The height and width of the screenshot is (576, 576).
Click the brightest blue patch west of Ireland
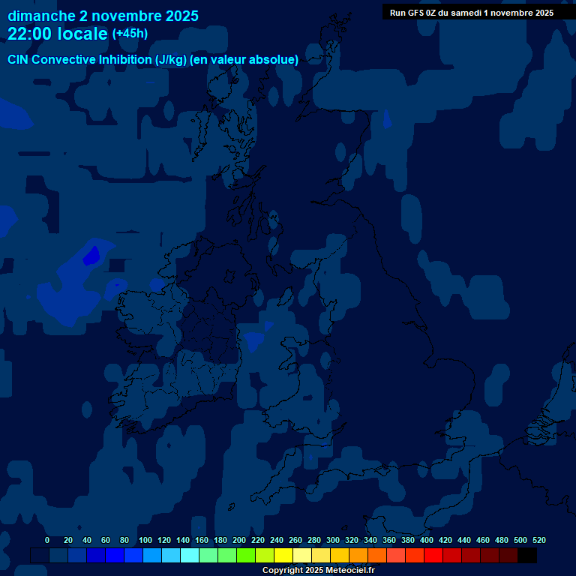(91, 255)
